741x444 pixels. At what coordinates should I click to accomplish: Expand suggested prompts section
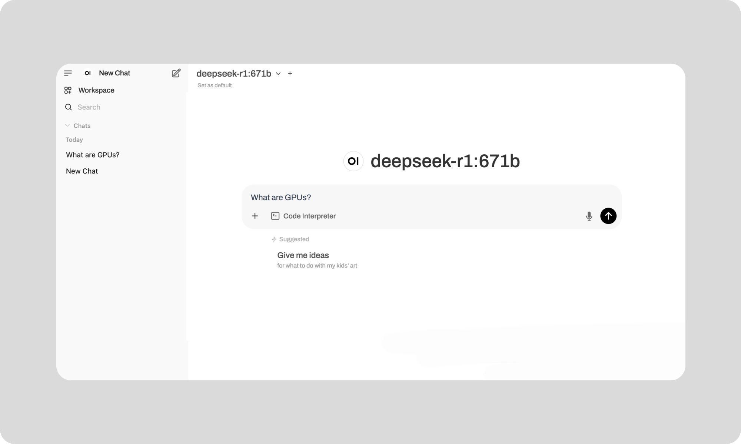[x=290, y=239]
